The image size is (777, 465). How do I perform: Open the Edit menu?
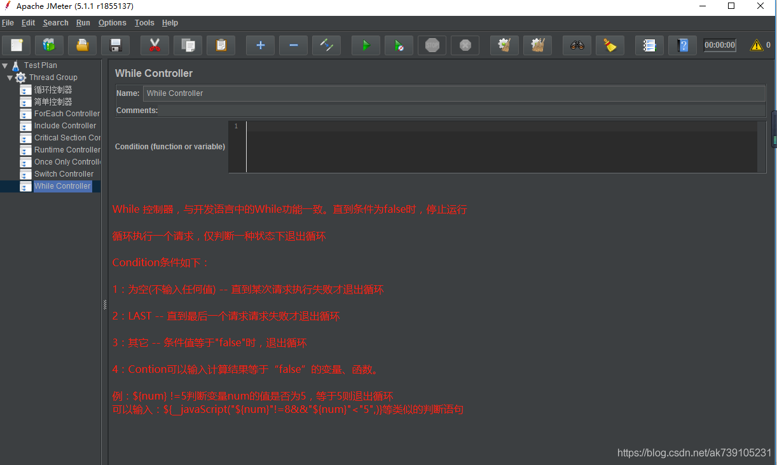pyautogui.click(x=28, y=23)
